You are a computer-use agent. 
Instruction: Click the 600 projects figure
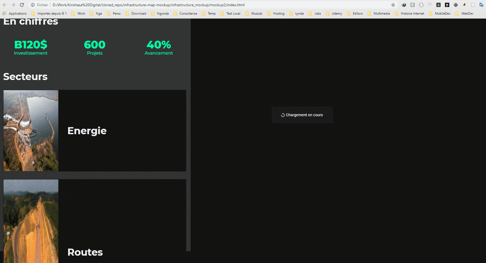[x=95, y=45]
